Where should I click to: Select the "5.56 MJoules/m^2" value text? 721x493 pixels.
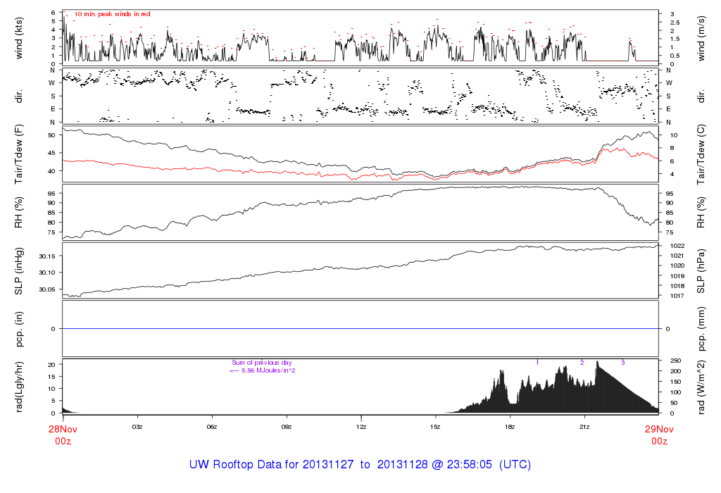(x=268, y=370)
